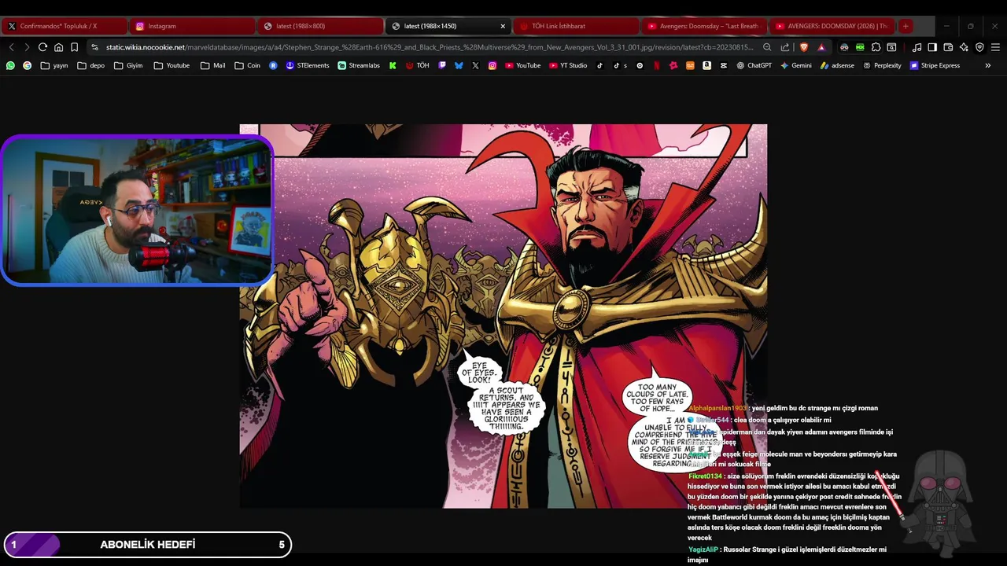Go back to the previous page
This screenshot has height=566, width=1007.
11,47
